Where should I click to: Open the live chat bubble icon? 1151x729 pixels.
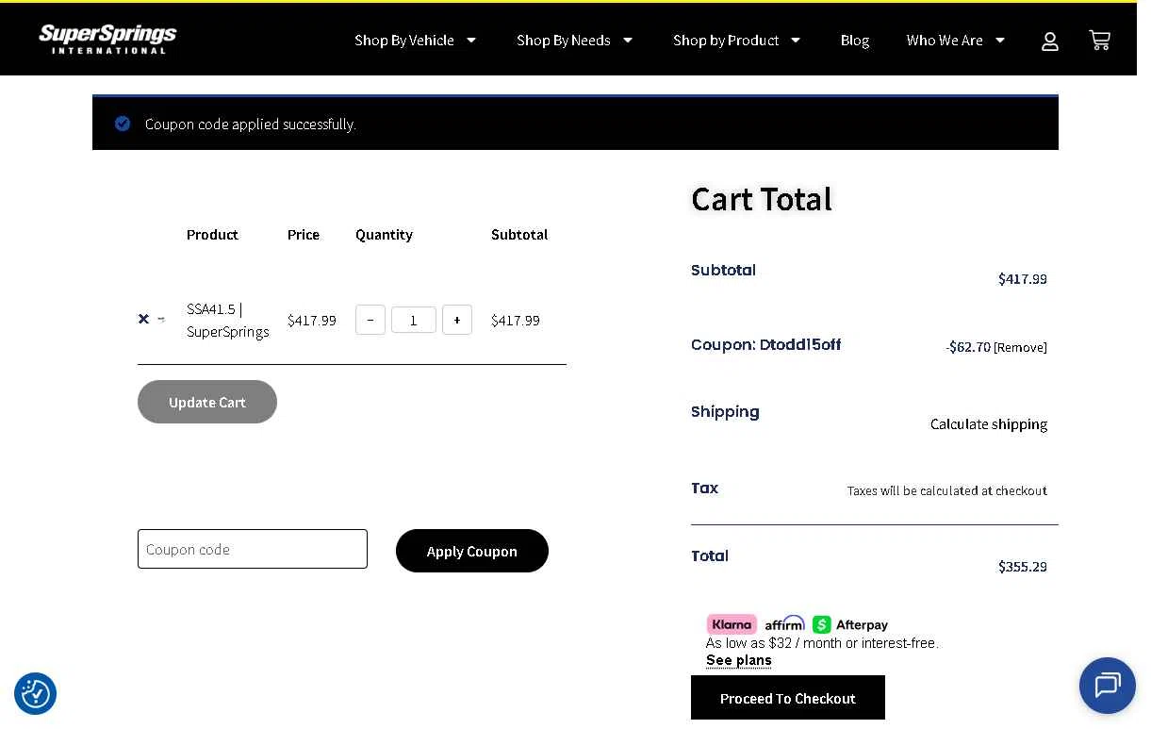[1108, 686]
